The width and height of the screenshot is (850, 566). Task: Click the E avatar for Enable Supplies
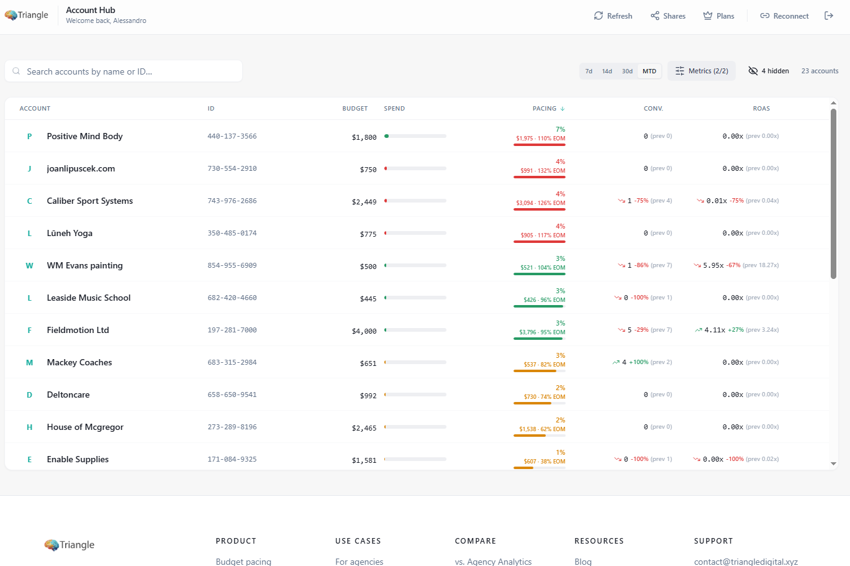tap(29, 459)
